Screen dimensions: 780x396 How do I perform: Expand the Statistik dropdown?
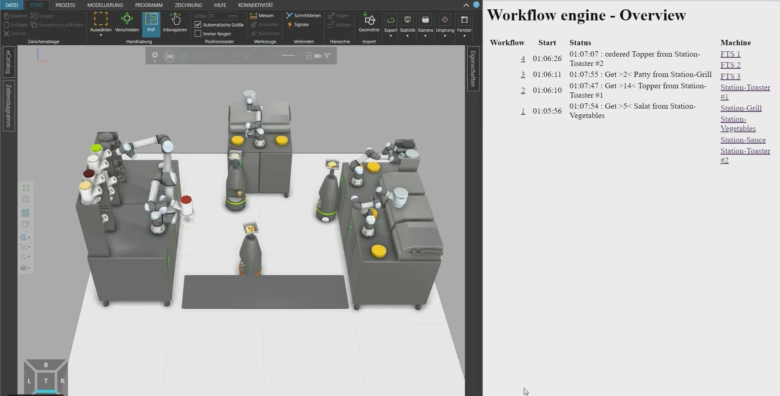point(407,36)
